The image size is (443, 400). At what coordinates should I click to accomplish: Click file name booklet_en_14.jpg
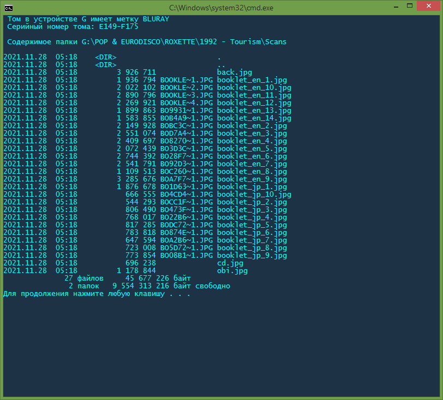coord(254,118)
